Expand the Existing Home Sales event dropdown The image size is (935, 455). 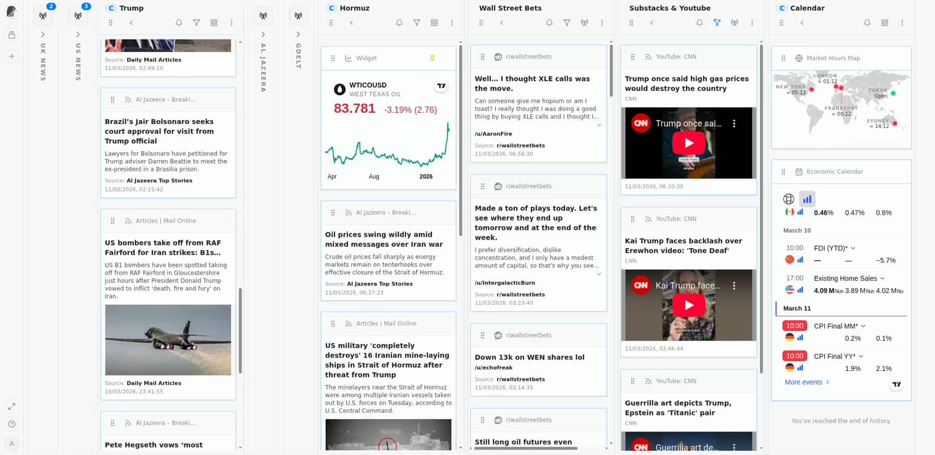click(x=882, y=278)
